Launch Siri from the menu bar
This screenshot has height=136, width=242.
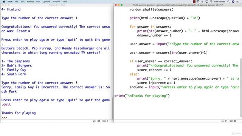[x=233, y=2]
